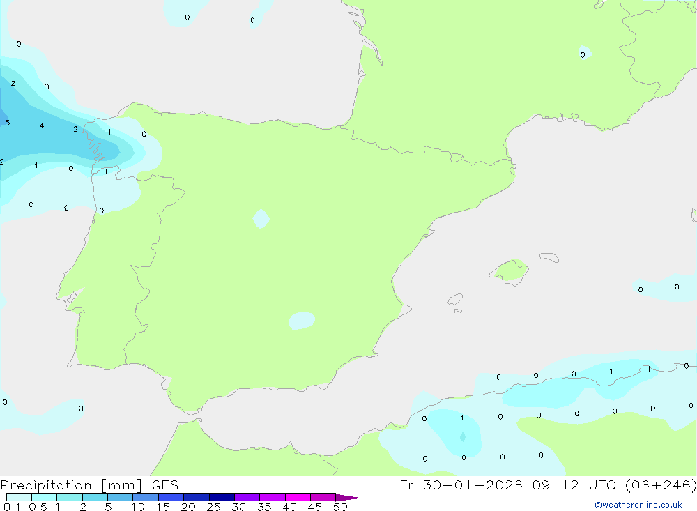The image size is (697, 511).
Task: Choose the 30–35 mm violet legend swatch
Action: tap(247, 497)
